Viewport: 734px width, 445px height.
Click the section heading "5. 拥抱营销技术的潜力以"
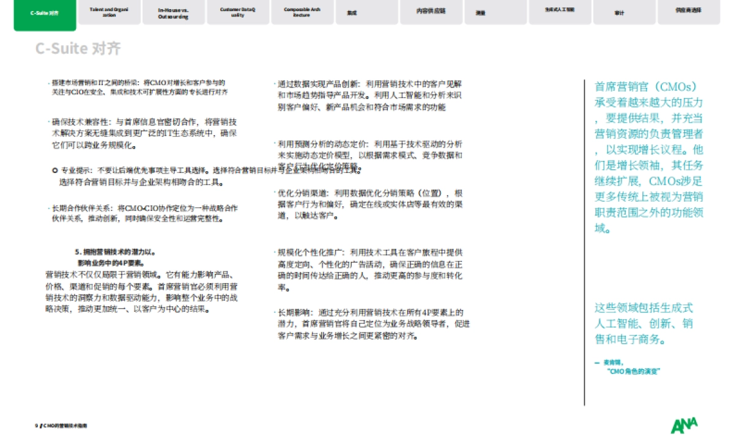tap(116, 251)
